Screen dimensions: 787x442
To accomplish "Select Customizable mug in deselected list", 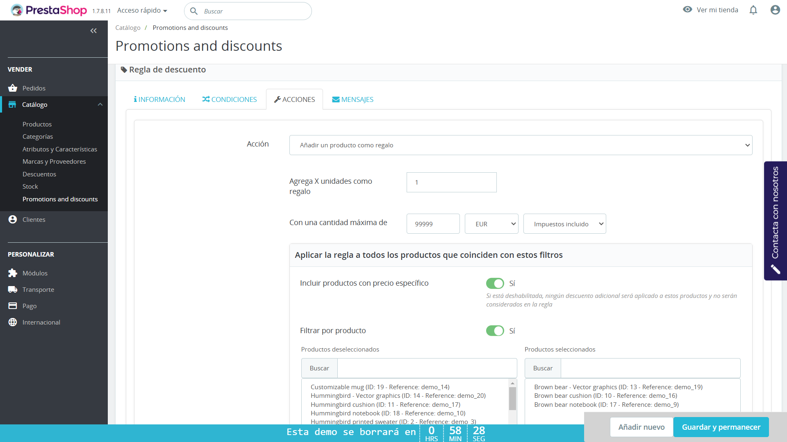I will pos(380,387).
